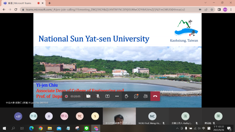Go to previous shared slide arrow
This screenshot has height=132, width=235.
[35, 94]
